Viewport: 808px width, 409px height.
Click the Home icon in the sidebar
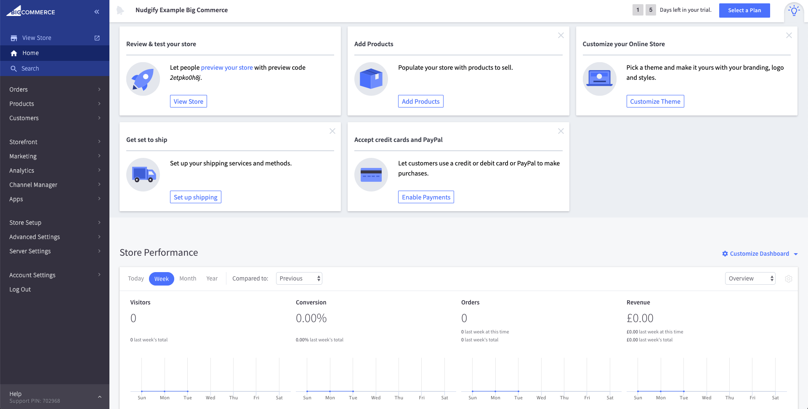[x=14, y=53]
